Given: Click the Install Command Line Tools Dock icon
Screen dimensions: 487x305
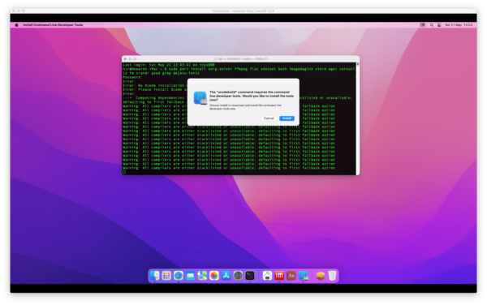Looking at the screenshot, I should point(303,276).
